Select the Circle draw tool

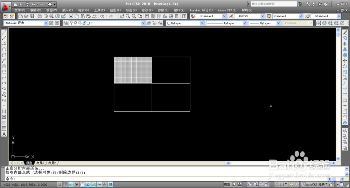[x=4, y=66]
